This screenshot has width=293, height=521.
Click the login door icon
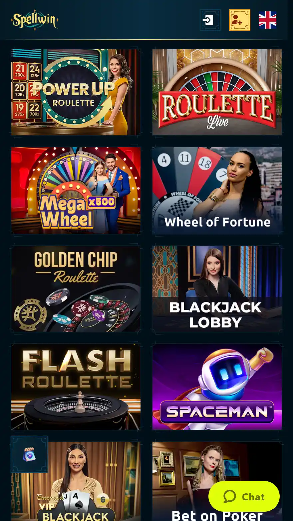coord(210,20)
